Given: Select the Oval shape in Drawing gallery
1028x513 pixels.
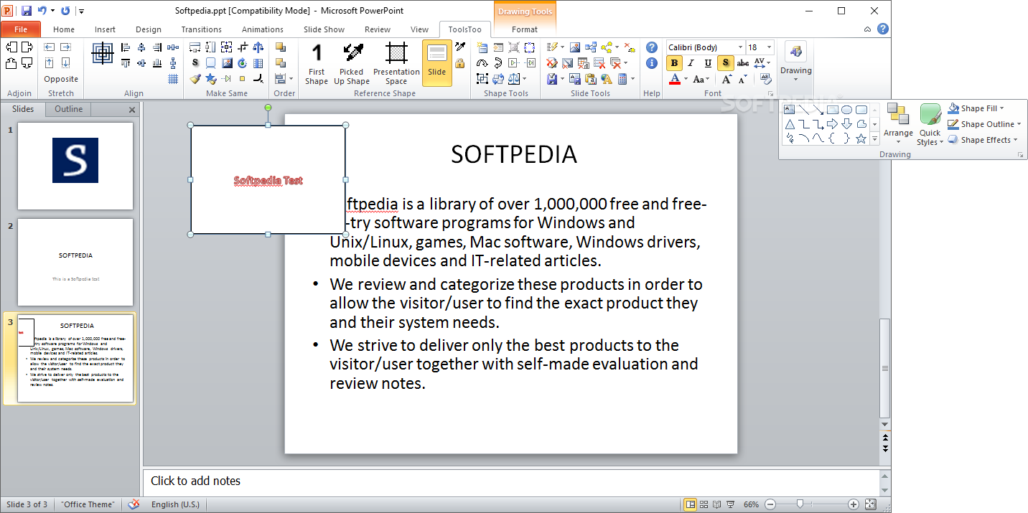Looking at the screenshot, I should (847, 110).
